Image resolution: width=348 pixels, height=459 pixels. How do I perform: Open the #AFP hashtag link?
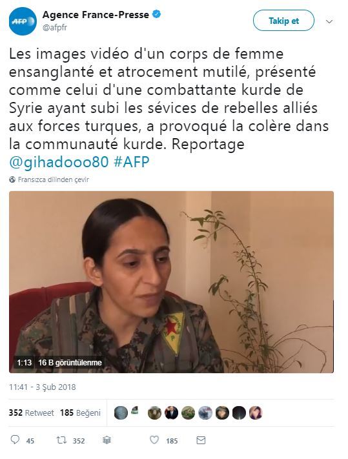[132, 162]
